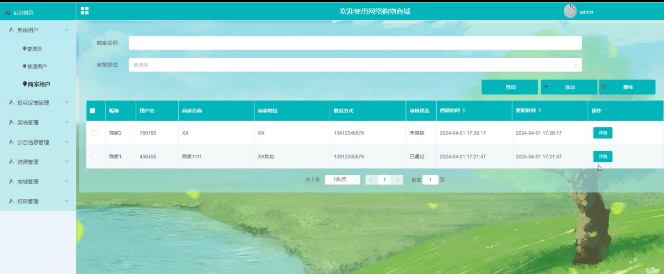Expand the 资源管理 chevron
This screenshot has height=274, width=664.
[67, 162]
